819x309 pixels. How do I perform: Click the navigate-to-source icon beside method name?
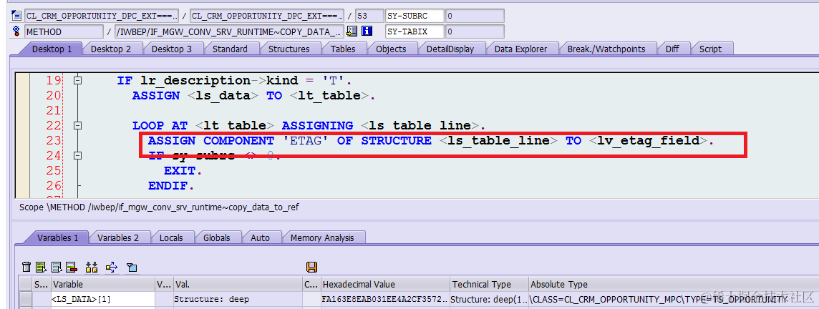point(352,31)
